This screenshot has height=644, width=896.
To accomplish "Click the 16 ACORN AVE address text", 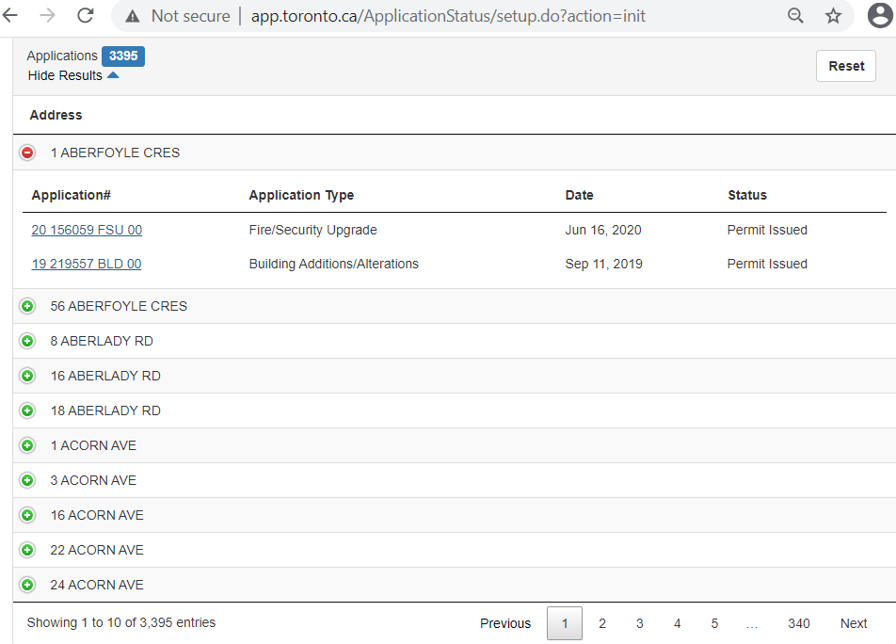I will click(x=97, y=515).
